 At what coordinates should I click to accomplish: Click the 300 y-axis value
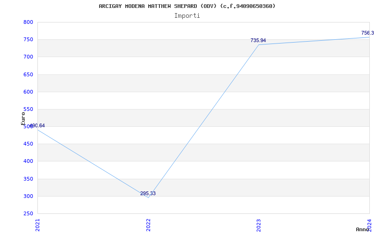pos(28,196)
